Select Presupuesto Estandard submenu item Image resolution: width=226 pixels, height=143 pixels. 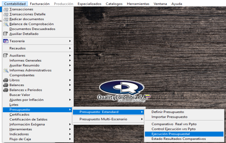109,112
